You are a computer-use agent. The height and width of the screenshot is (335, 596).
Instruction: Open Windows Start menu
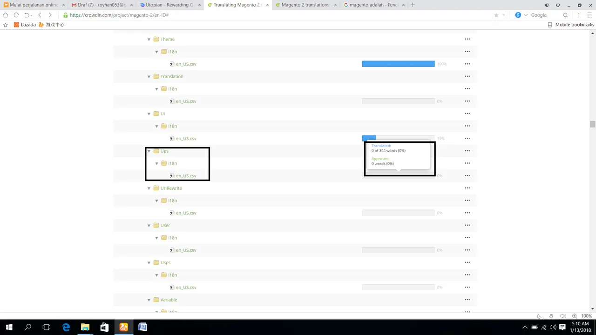click(9, 327)
